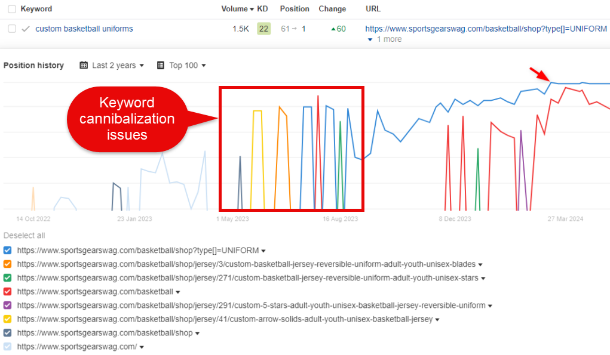Screen dimensions: 610x355
Task: Sort by the Volume column header
Action: (x=237, y=9)
